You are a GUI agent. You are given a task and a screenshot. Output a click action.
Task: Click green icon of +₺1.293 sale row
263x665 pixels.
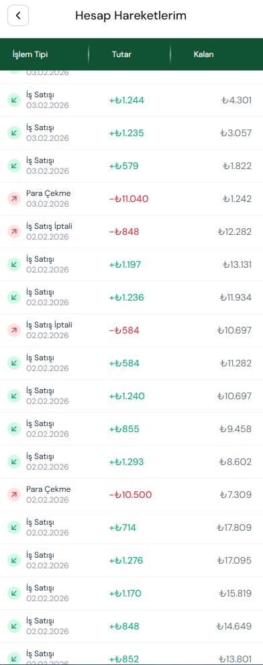pos(14,462)
